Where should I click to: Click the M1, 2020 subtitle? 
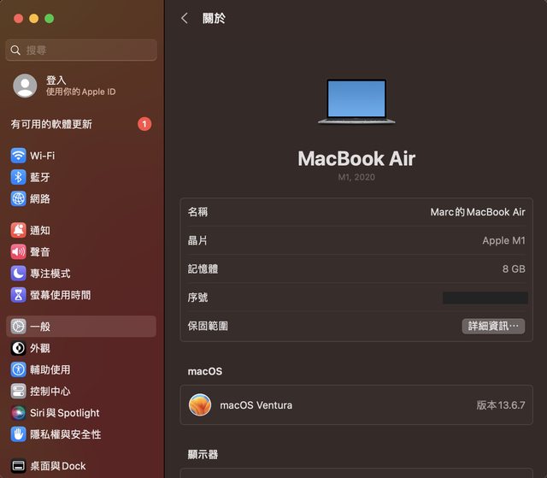(356, 177)
